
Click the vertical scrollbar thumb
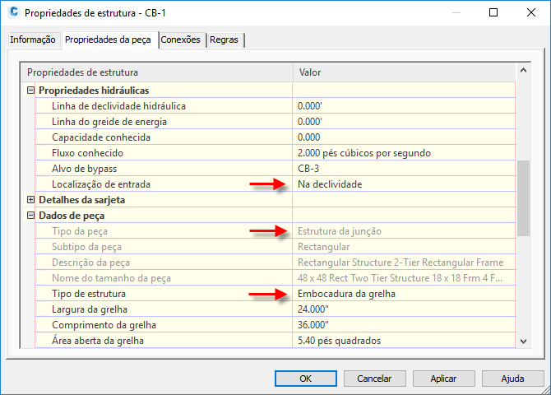[523, 198]
